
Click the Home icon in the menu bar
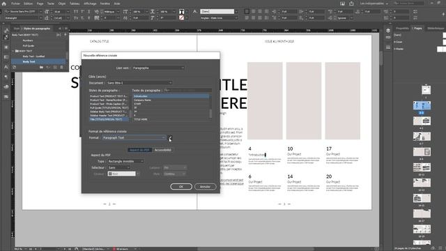(4, 3)
